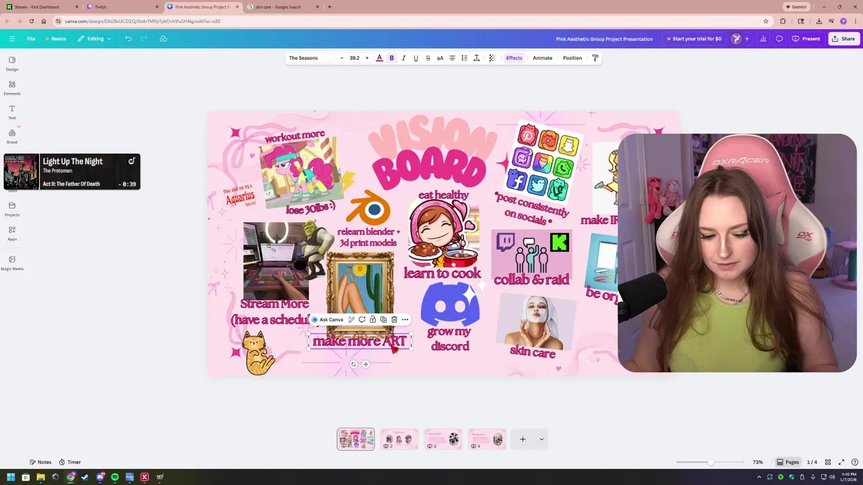Add a new page with plus button
The image size is (863, 485).
[x=523, y=439]
